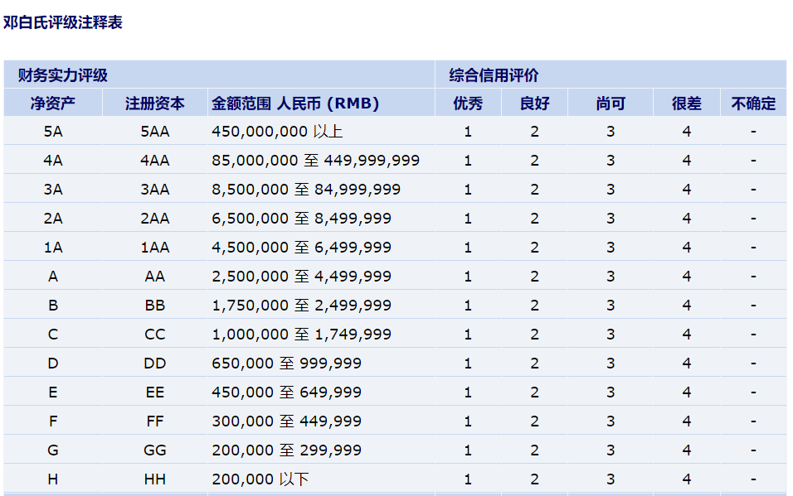Select the 4A net asset cell
Screen dimensions: 793x496
click(53, 160)
